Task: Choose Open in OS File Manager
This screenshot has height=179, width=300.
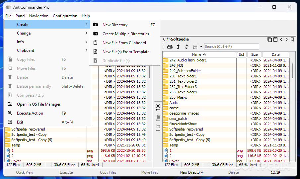Action: [47, 104]
